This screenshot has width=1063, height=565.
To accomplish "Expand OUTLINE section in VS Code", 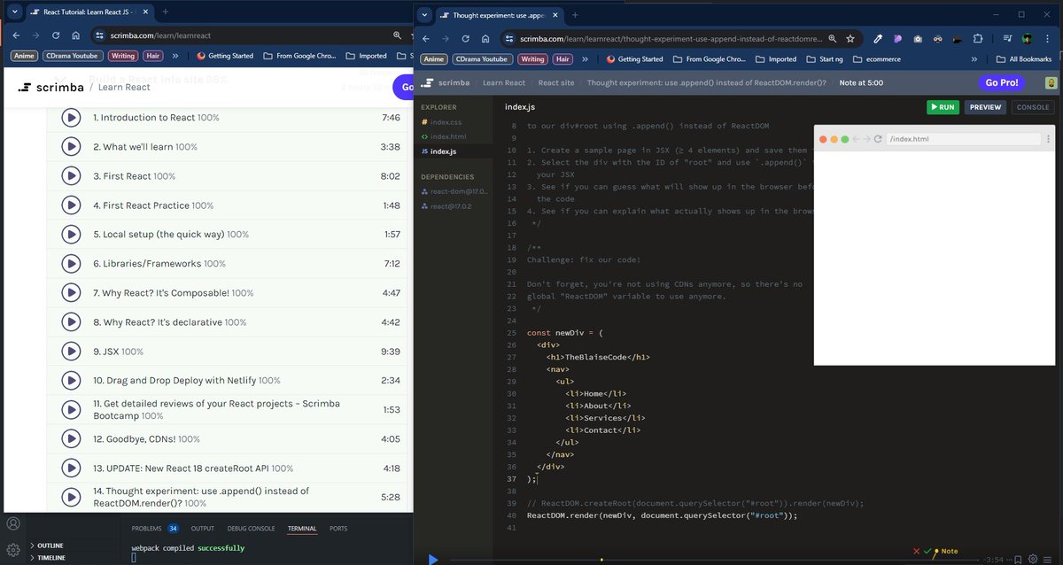I will coord(45,546).
